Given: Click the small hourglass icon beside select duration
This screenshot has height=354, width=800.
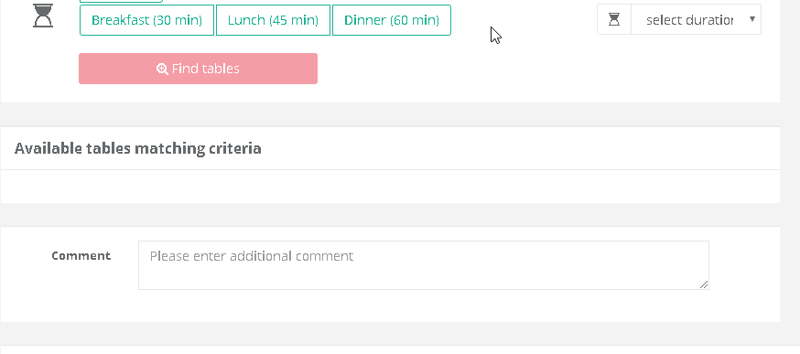Looking at the screenshot, I should click(x=614, y=19).
